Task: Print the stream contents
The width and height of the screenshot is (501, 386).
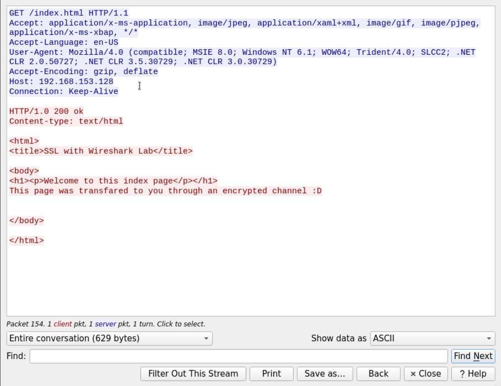Action: tap(272, 374)
